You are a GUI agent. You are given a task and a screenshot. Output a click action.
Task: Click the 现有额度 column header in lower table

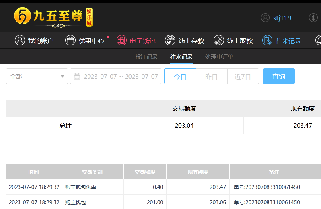(198, 172)
